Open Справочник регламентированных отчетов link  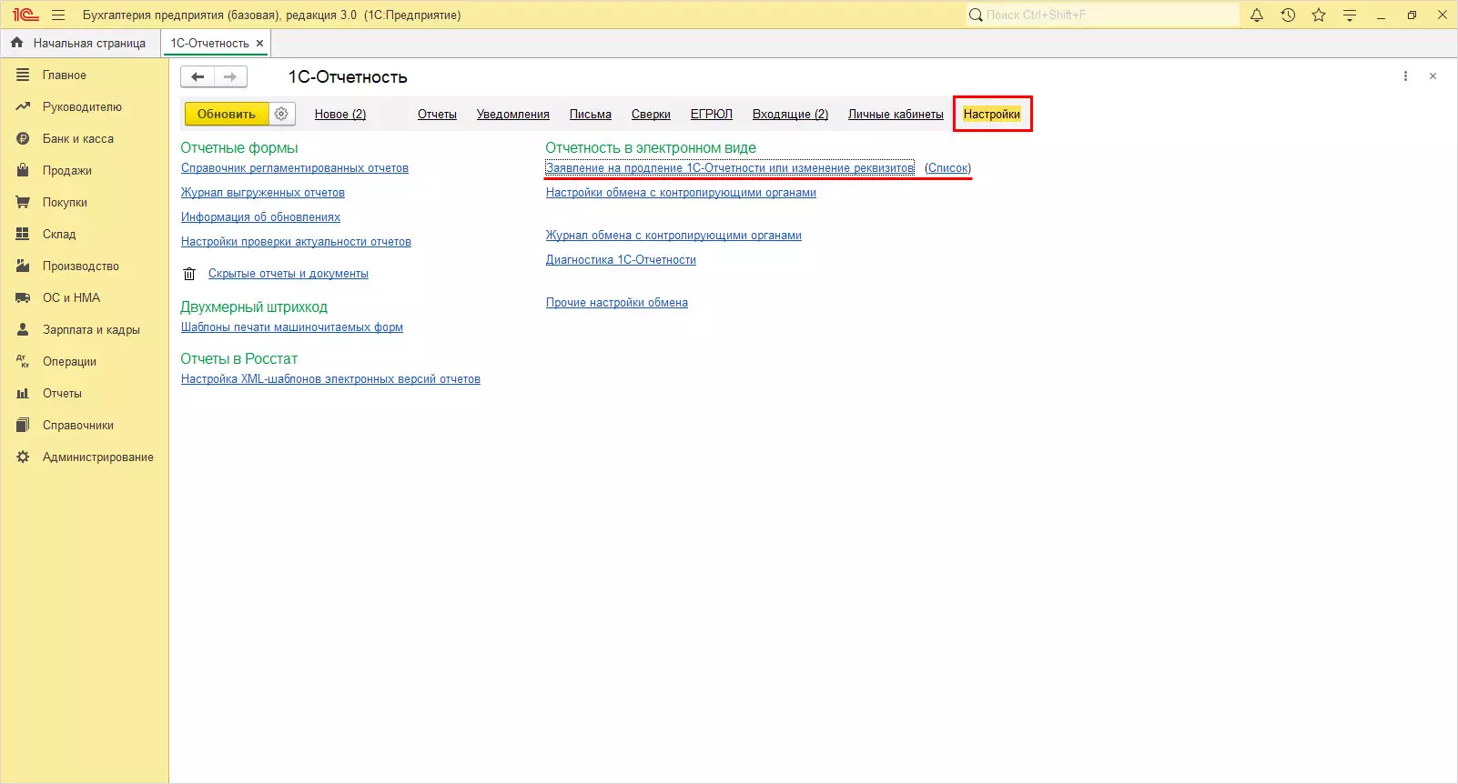tap(295, 168)
